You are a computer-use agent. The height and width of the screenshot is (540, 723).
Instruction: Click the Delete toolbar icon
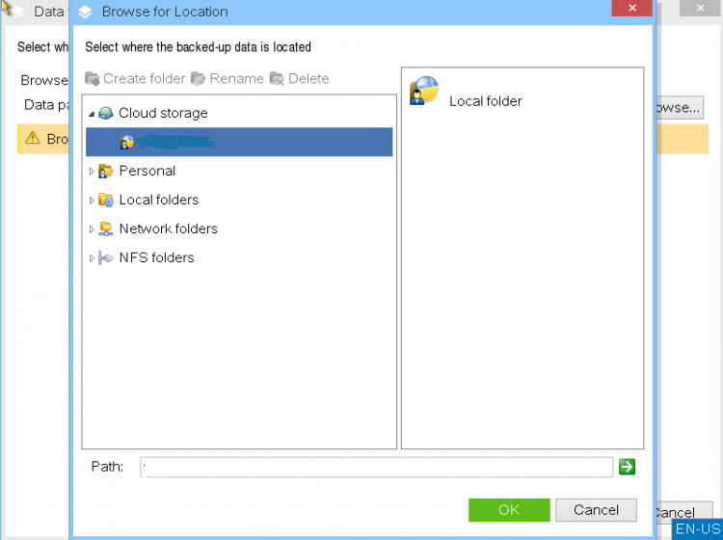[x=277, y=79]
